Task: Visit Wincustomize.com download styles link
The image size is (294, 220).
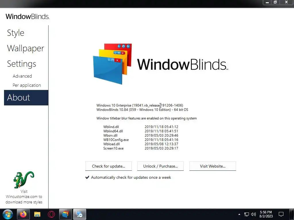Action: click(x=24, y=197)
